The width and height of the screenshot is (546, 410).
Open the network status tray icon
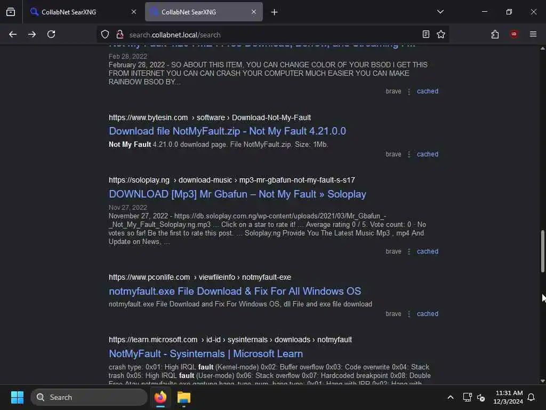pyautogui.click(x=467, y=397)
